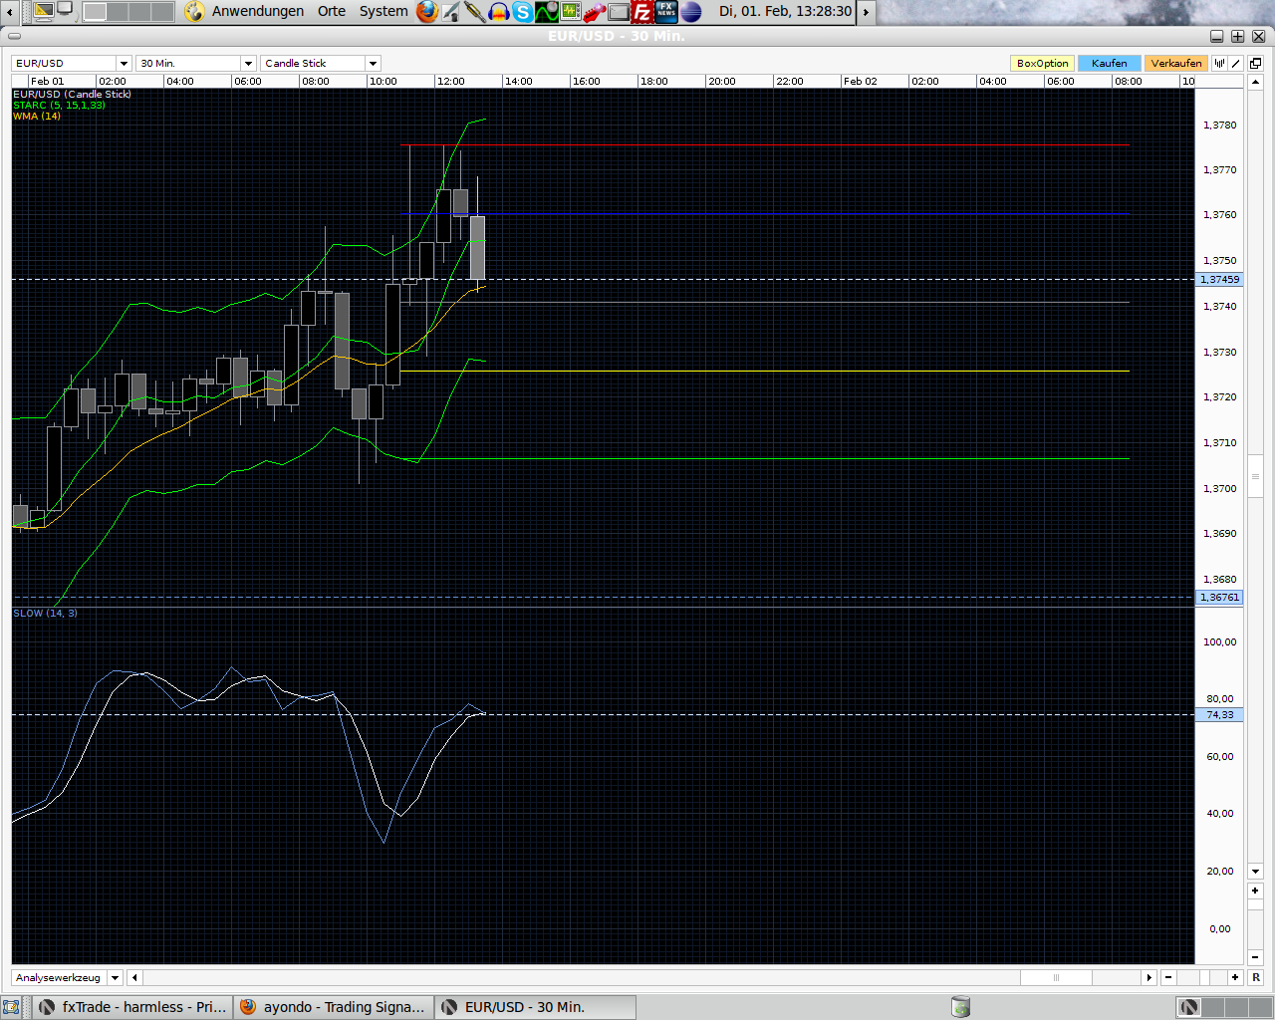Open the System menu
This screenshot has height=1020, width=1275.
[x=383, y=12]
